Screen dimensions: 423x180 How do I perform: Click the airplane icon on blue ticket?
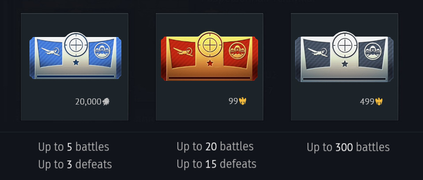[x=50, y=51]
